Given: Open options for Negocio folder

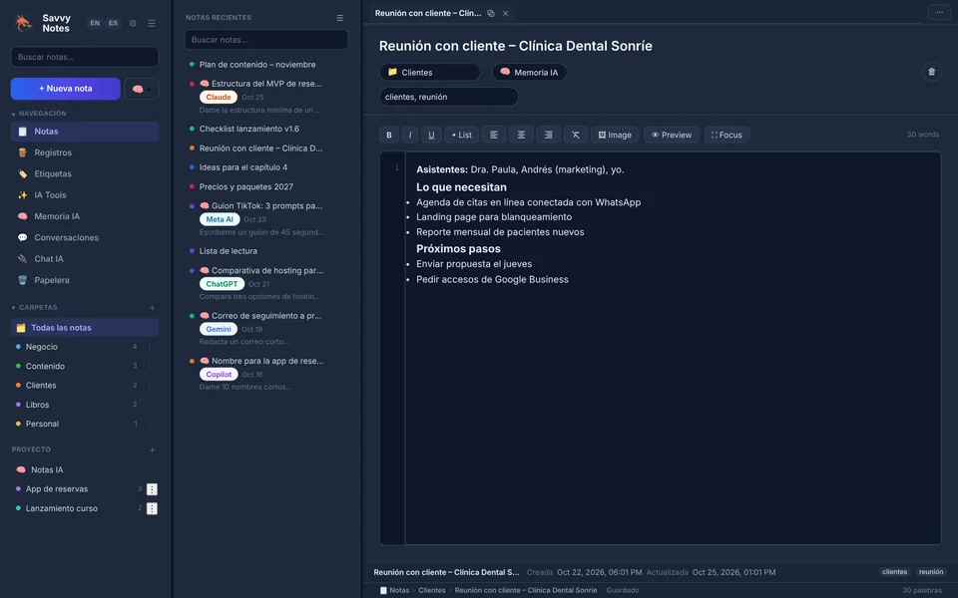Looking at the screenshot, I should coord(149,347).
